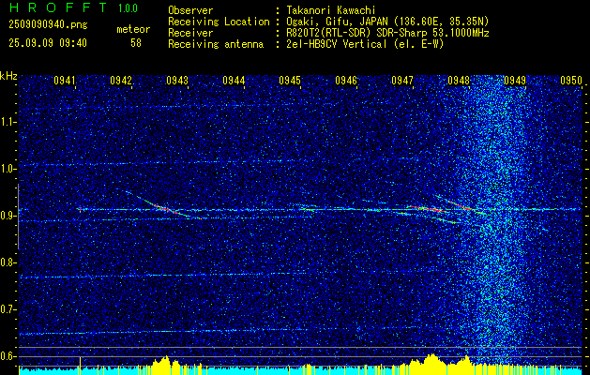Select observer name Takanori Kawachi
Screen dimensions: 590x375
pyautogui.click(x=331, y=10)
